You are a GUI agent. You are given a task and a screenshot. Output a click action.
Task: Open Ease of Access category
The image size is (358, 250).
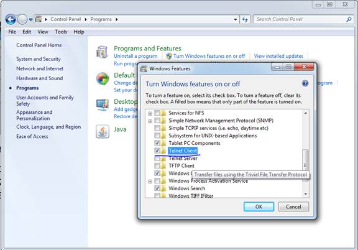[x=32, y=136]
